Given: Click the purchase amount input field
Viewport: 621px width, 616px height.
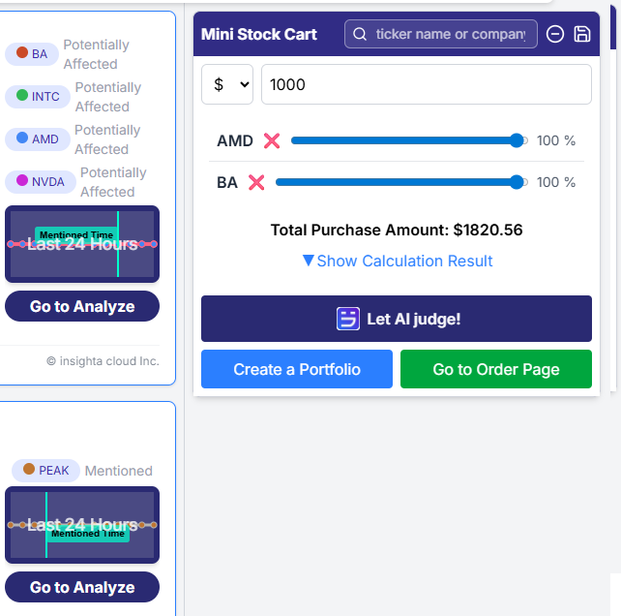Looking at the screenshot, I should coord(426,84).
